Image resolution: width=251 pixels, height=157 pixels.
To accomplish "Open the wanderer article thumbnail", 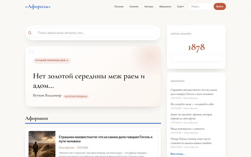I will [42, 144].
